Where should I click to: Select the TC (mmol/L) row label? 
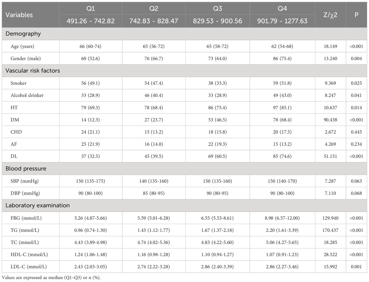[x=25, y=242]
